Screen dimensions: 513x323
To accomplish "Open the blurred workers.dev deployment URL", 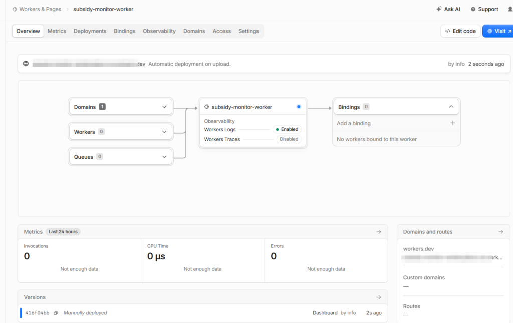I will 89,64.
